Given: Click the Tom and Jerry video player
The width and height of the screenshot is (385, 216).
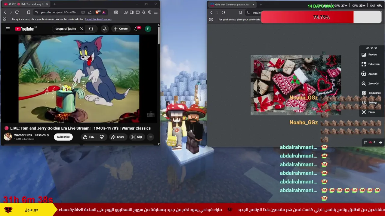Looking at the screenshot, I should coord(79,79).
